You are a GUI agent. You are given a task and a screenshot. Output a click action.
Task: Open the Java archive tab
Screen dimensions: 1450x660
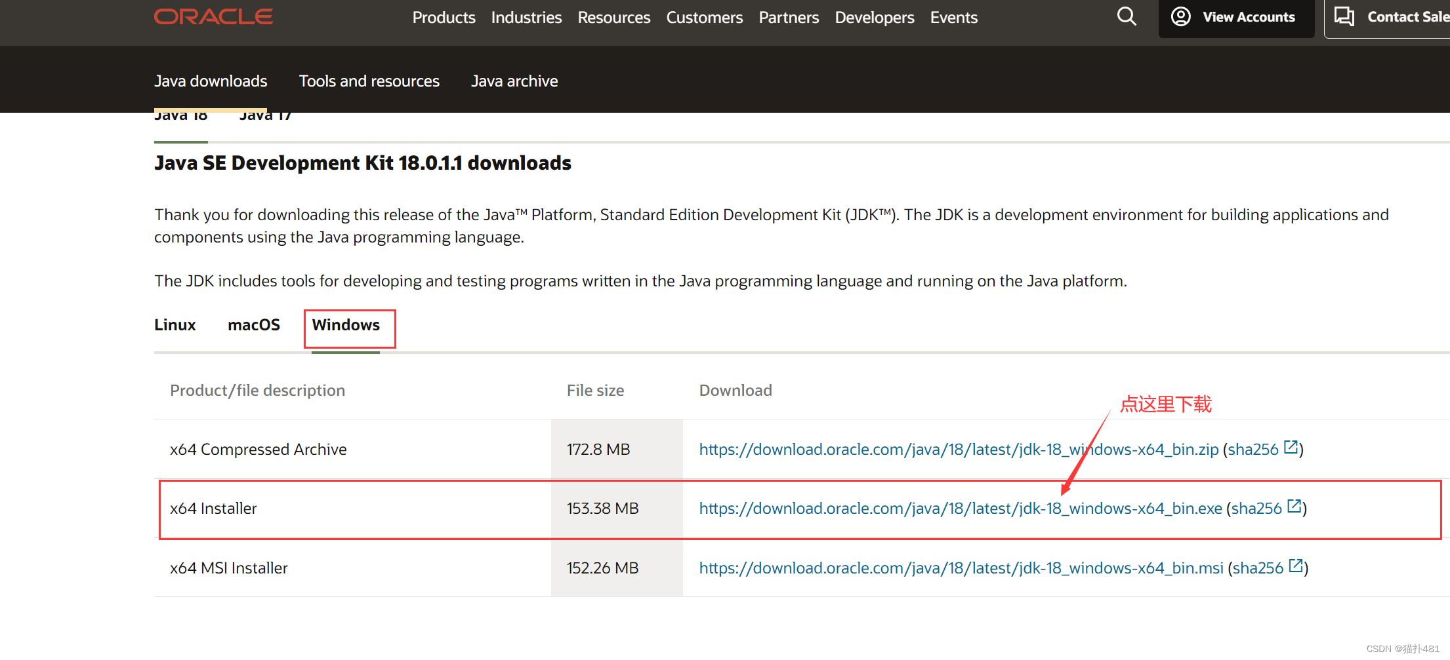pos(514,81)
